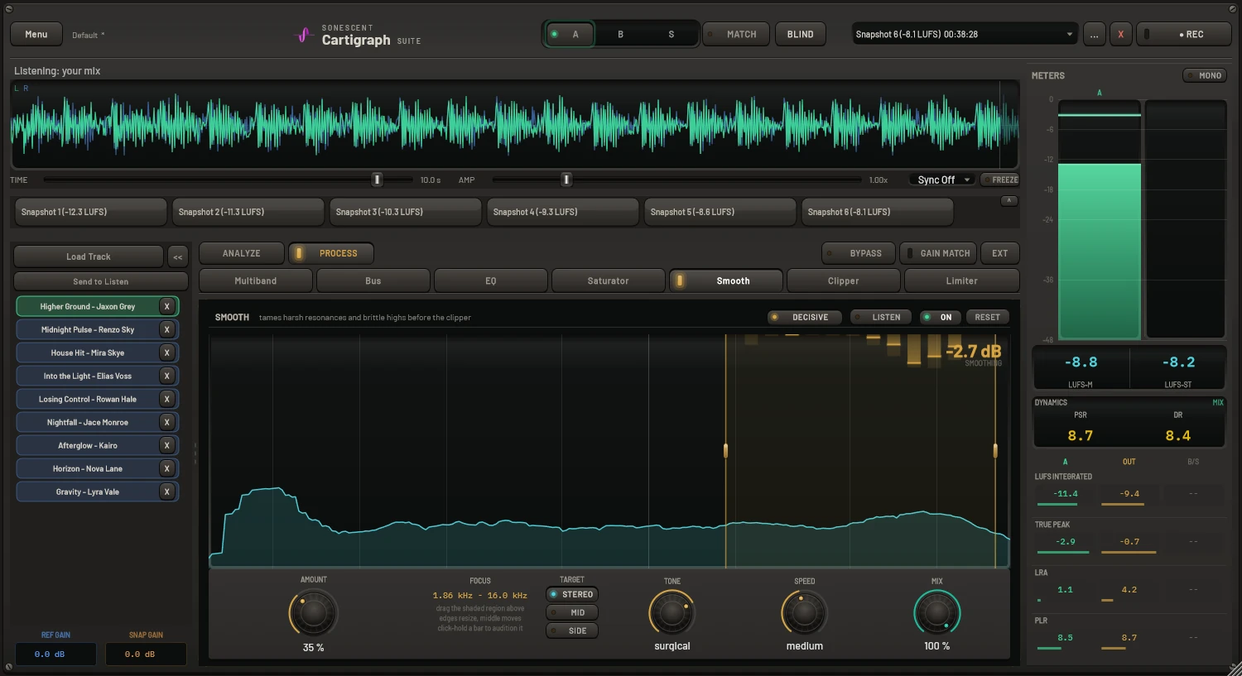Toggle MONO metering

point(1204,75)
